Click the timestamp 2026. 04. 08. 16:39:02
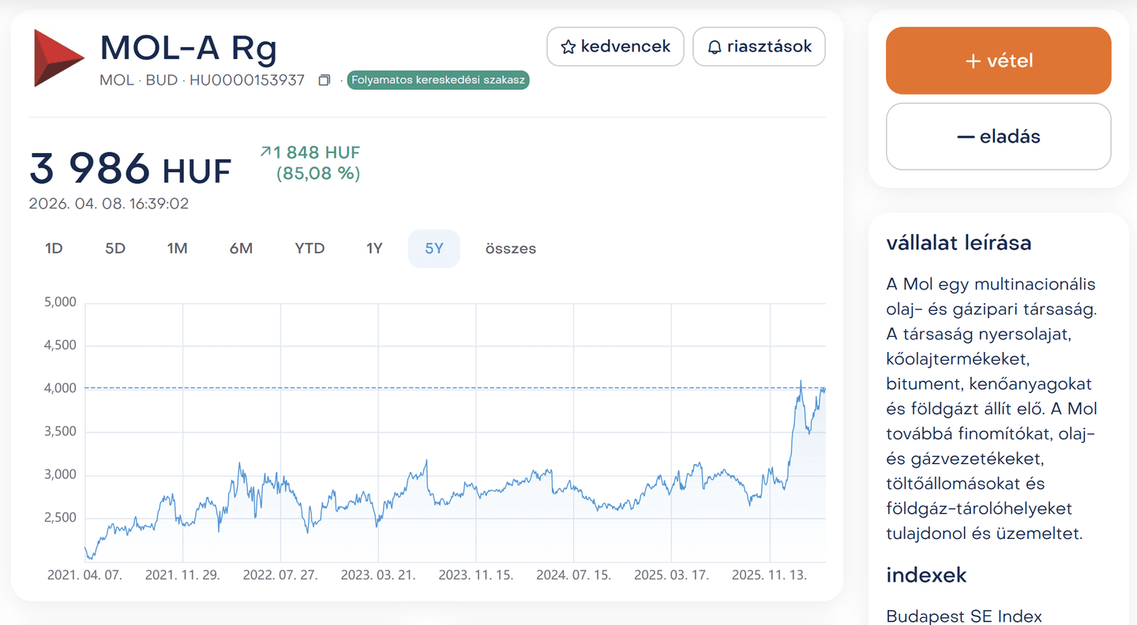The height and width of the screenshot is (625, 1137). 109,204
